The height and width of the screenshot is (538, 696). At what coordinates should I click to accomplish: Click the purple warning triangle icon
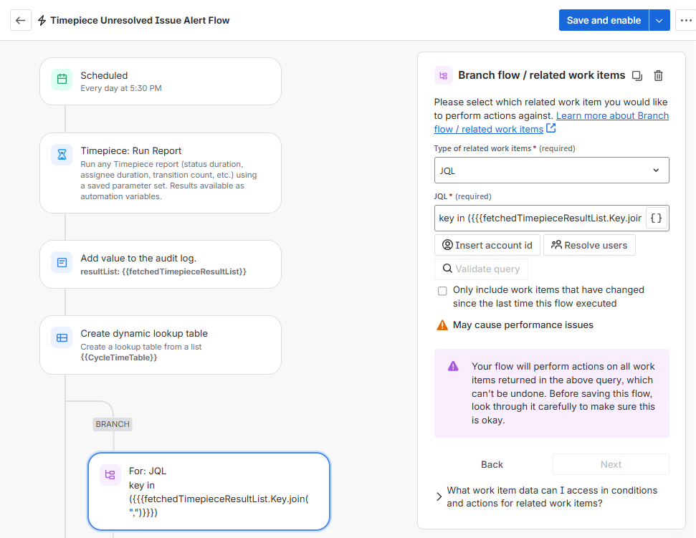453,366
